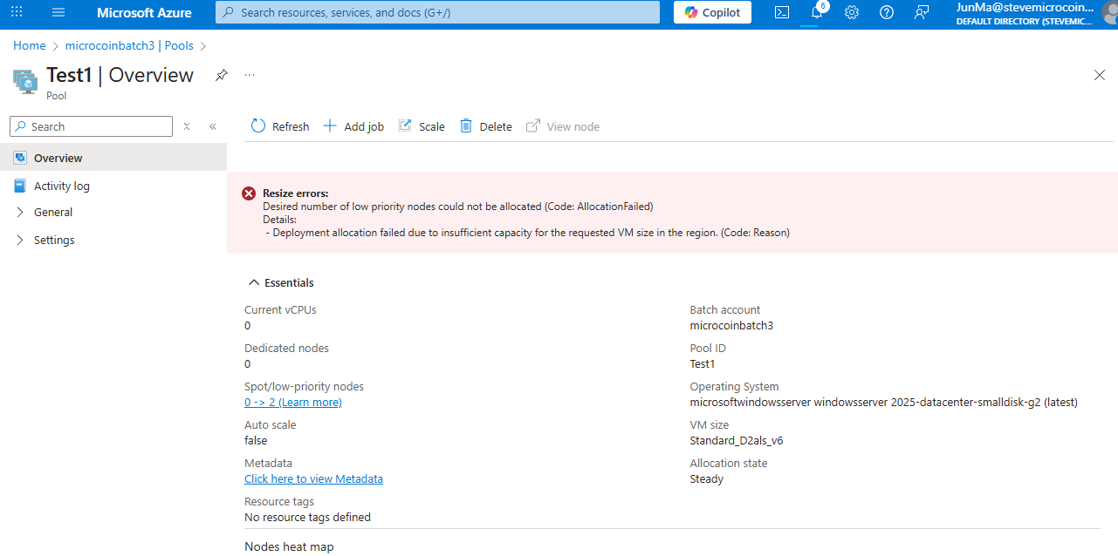Click Add job toolbar button
1118x556 pixels.
pyautogui.click(x=353, y=126)
